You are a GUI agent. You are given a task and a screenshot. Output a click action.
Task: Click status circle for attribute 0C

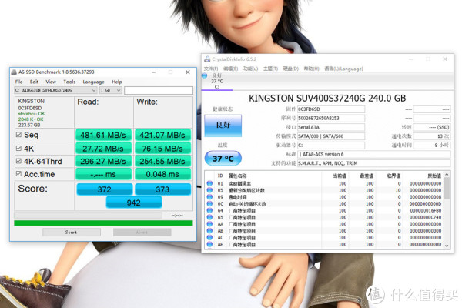[209, 203]
